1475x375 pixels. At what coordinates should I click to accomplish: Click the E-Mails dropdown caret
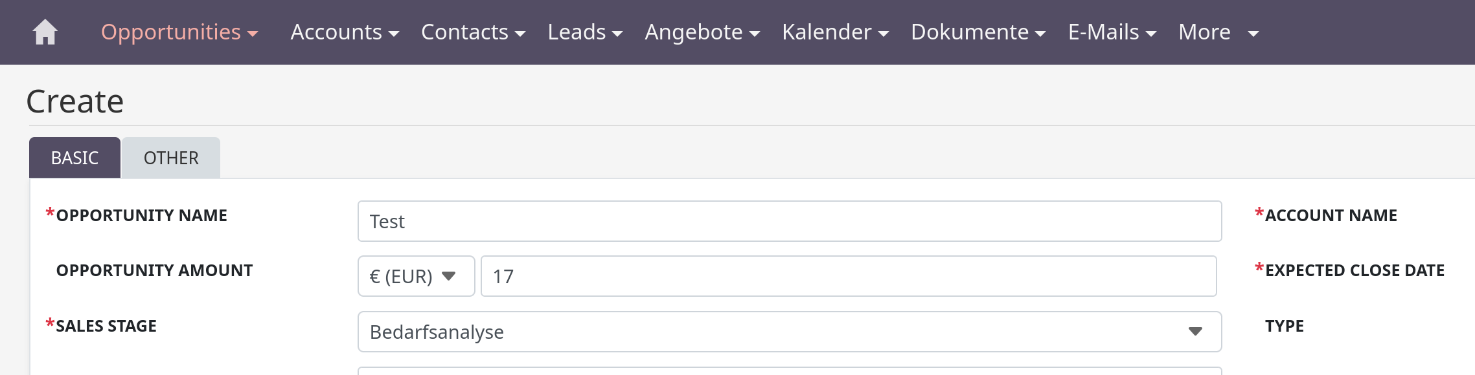point(1151,34)
